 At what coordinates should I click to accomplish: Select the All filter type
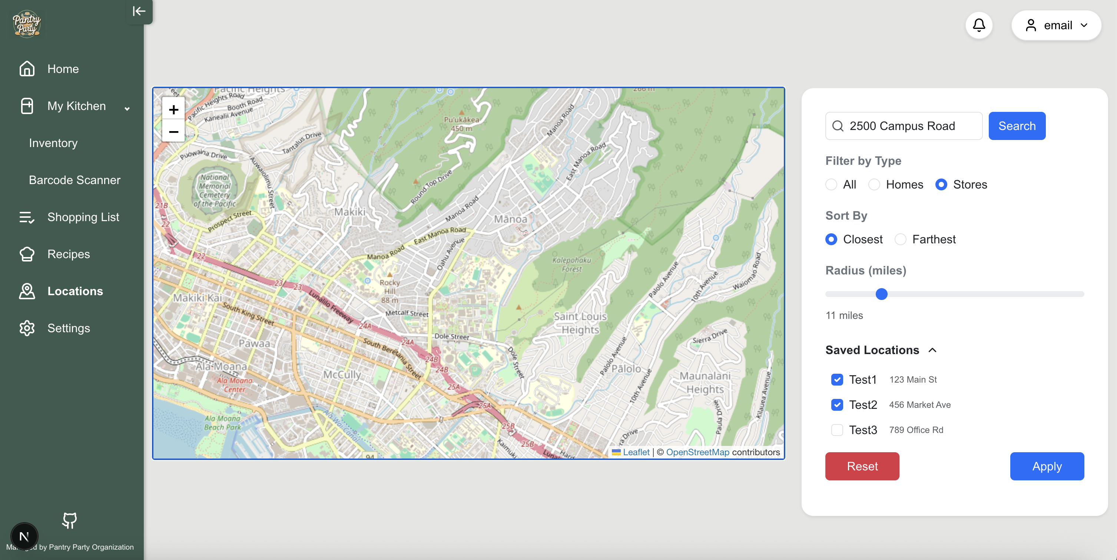point(831,185)
